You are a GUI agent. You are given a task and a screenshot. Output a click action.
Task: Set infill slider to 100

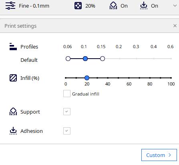(x=171, y=78)
